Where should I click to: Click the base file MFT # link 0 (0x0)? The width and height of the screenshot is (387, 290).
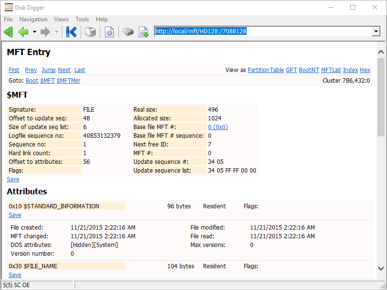(x=218, y=127)
